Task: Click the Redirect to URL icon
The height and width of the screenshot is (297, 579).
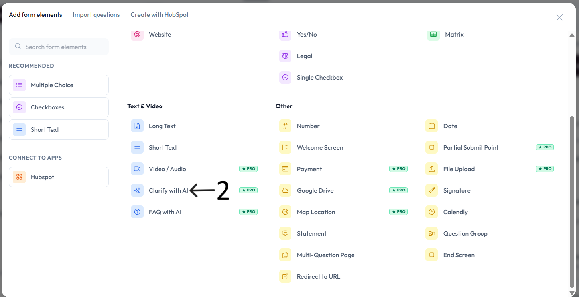Action: point(285,277)
